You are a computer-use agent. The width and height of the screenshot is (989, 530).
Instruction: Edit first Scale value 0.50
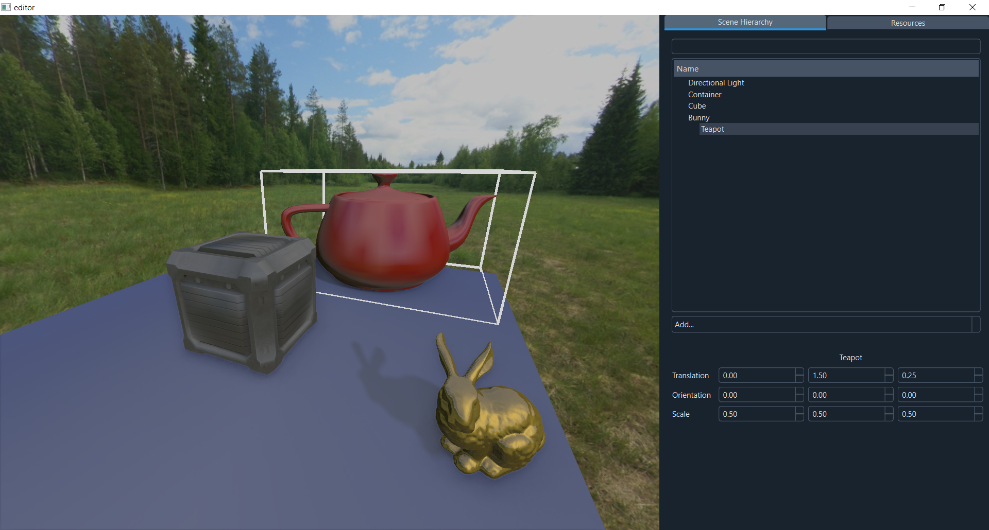coord(757,414)
